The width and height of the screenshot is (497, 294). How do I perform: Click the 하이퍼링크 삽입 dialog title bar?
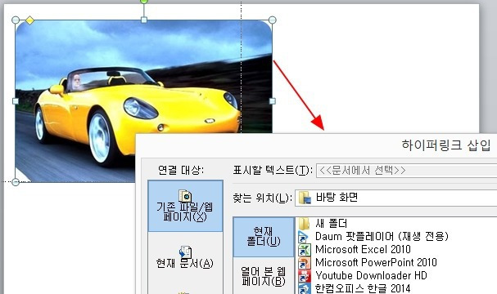(x=316, y=145)
